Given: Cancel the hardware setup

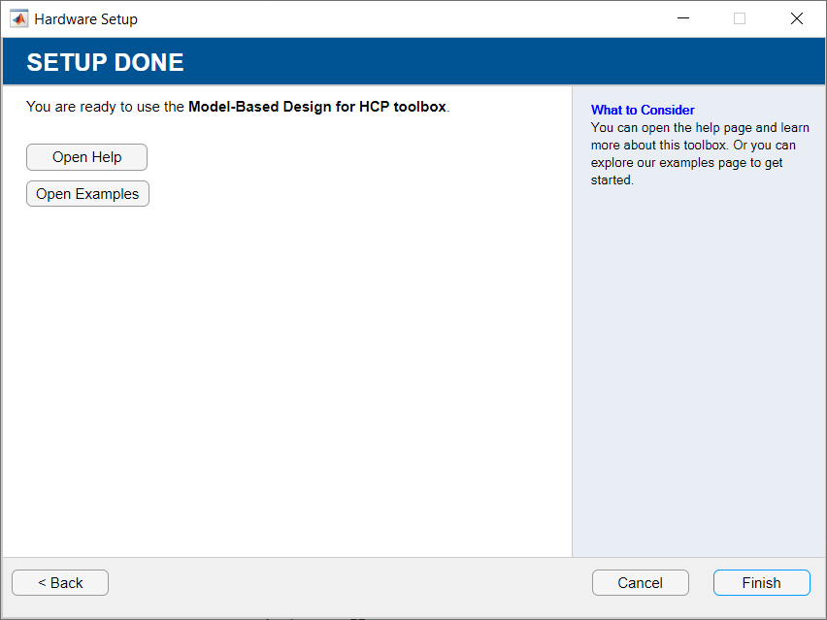Looking at the screenshot, I should (641, 582).
